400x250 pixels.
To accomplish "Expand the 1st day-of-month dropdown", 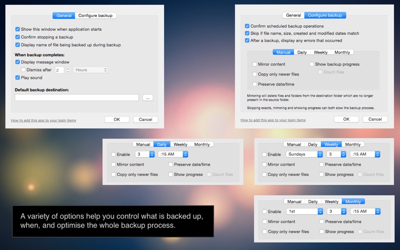I will [304, 211].
